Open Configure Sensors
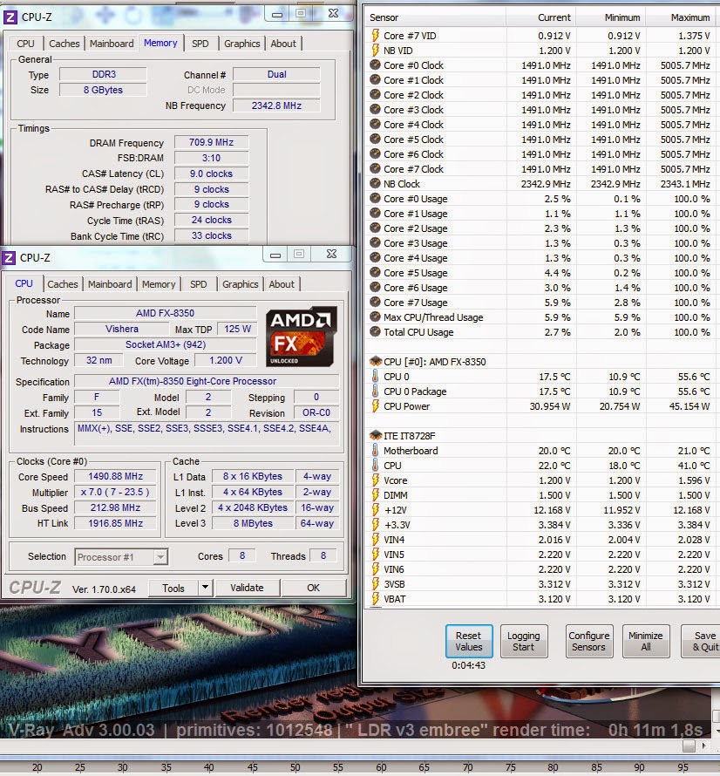The width and height of the screenshot is (720, 776). click(x=589, y=641)
